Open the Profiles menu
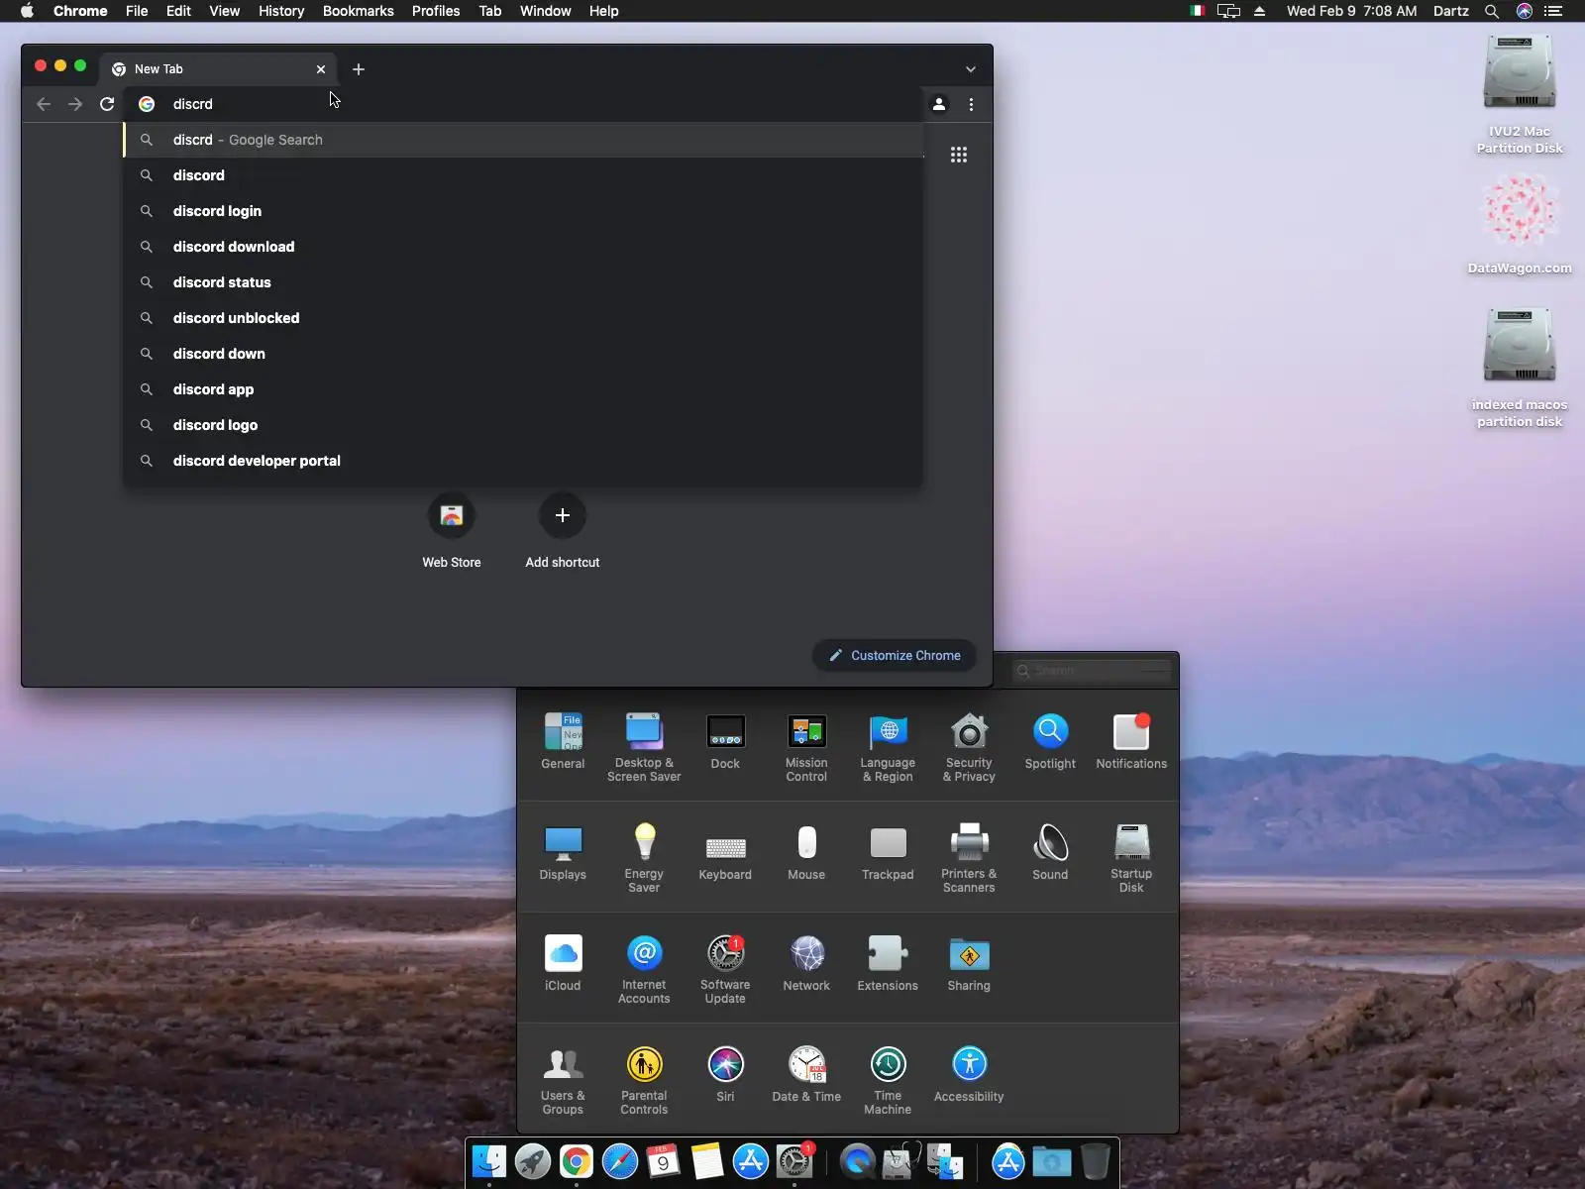Screen dimensions: 1585x1189 click(436, 11)
